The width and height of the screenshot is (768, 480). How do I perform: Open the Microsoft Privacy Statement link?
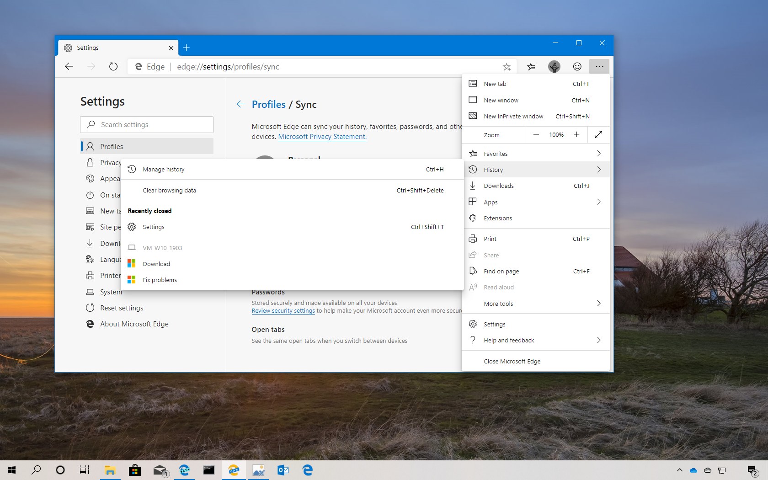coord(321,137)
